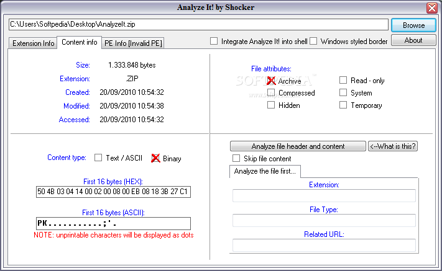Screen dimensions: 442x271
Task: Close the Analyze It! window
Action: coord(432,8)
